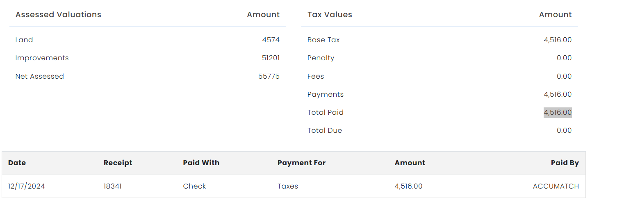
Task: Click the Net Assessed label
Action: click(39, 76)
